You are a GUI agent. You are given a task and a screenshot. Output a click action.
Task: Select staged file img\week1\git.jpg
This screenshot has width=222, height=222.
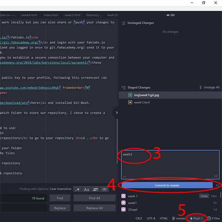(171, 95)
